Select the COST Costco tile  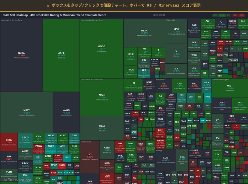(x=222, y=106)
